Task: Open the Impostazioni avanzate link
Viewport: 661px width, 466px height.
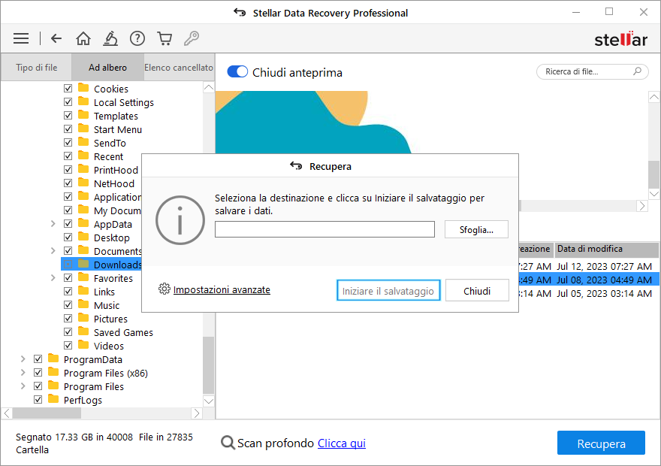Action: pos(222,289)
